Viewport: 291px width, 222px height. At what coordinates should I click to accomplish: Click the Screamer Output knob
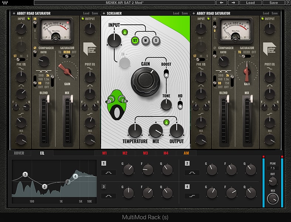pos(176,130)
